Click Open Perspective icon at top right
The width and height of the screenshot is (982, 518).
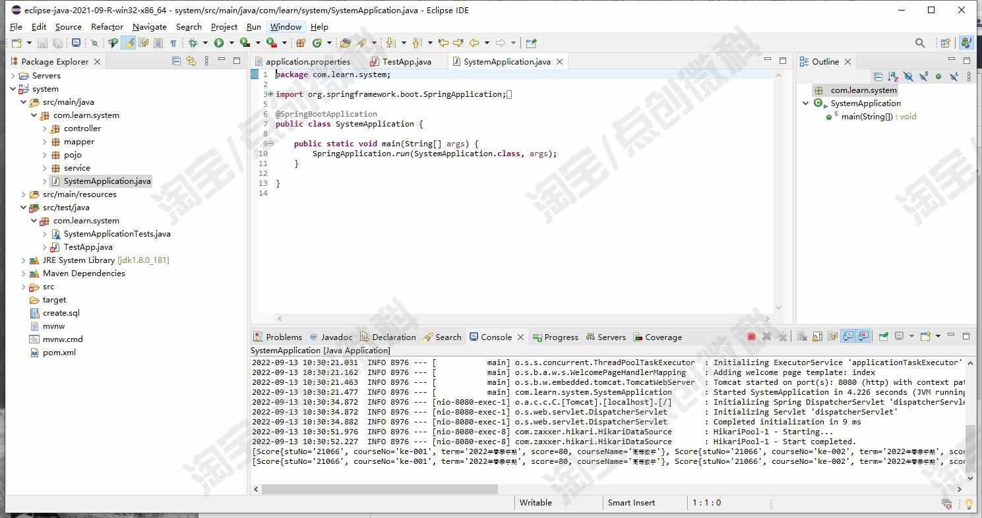pyautogui.click(x=946, y=43)
